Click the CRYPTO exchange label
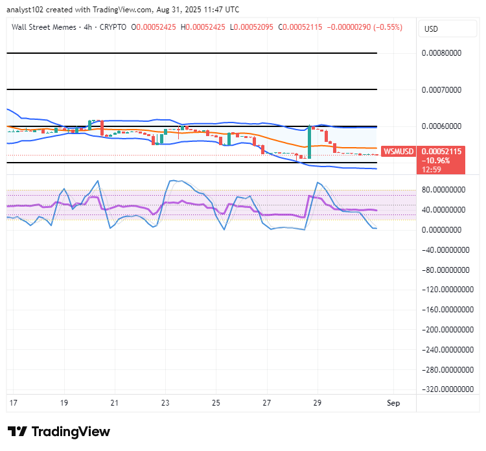 coord(113,27)
